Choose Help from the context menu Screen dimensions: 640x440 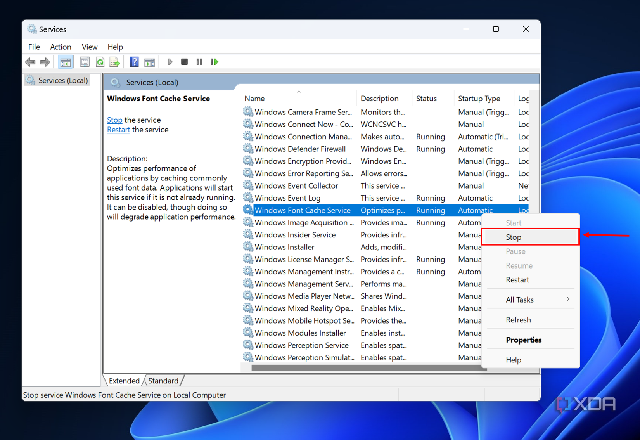pos(531,360)
